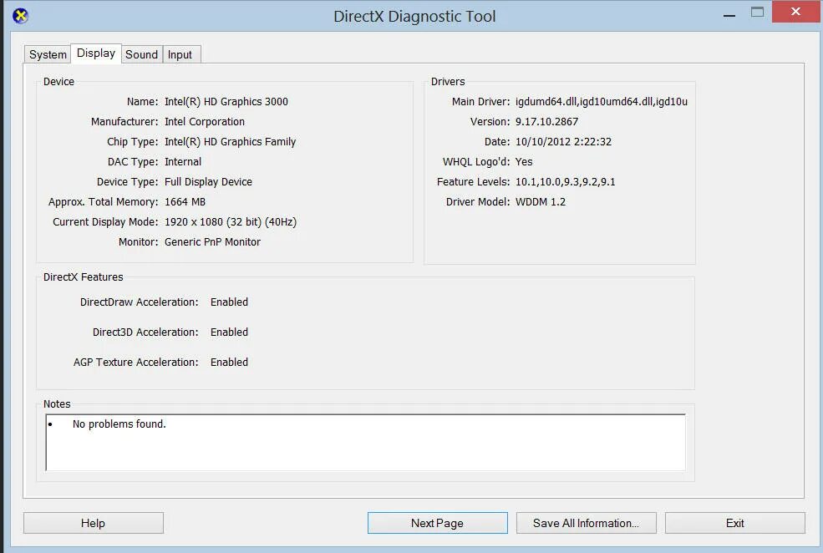Image resolution: width=823 pixels, height=553 pixels.
Task: Click the 'Device Type:' label
Action: 127,182
